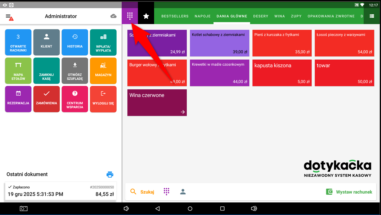The image size is (381, 215).
Task: Switch to the Desery tab
Action: pos(260,16)
